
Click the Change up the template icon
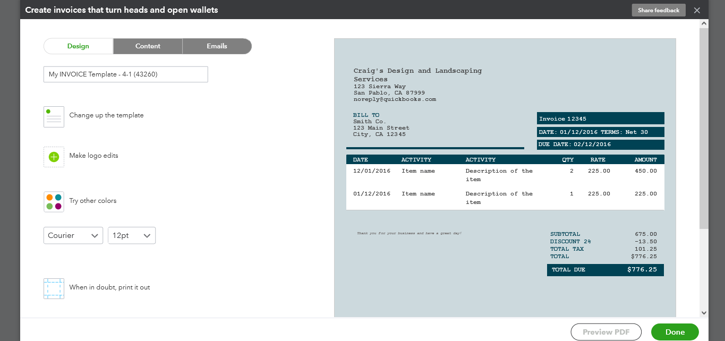[x=53, y=116]
